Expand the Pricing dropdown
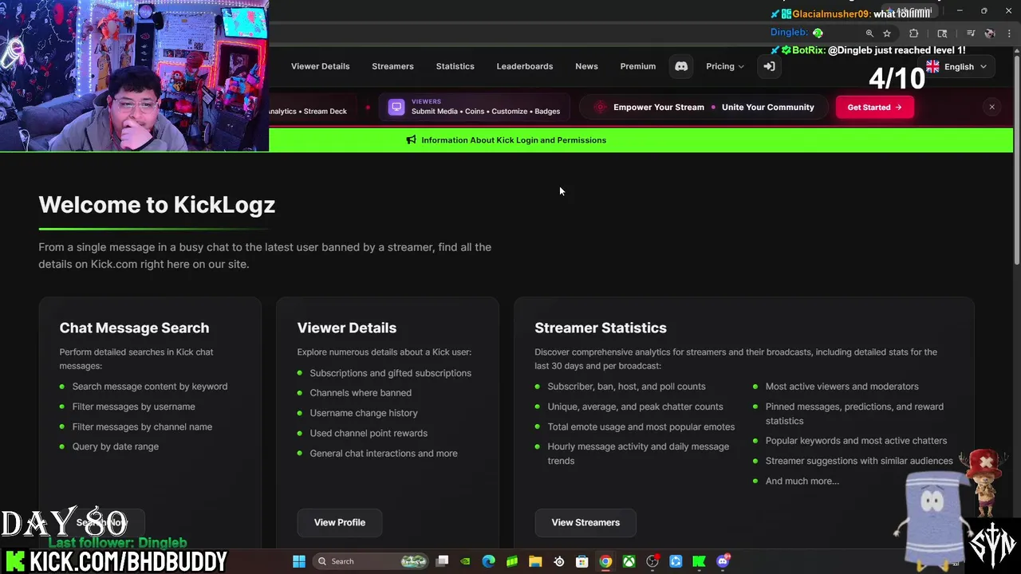 [724, 66]
